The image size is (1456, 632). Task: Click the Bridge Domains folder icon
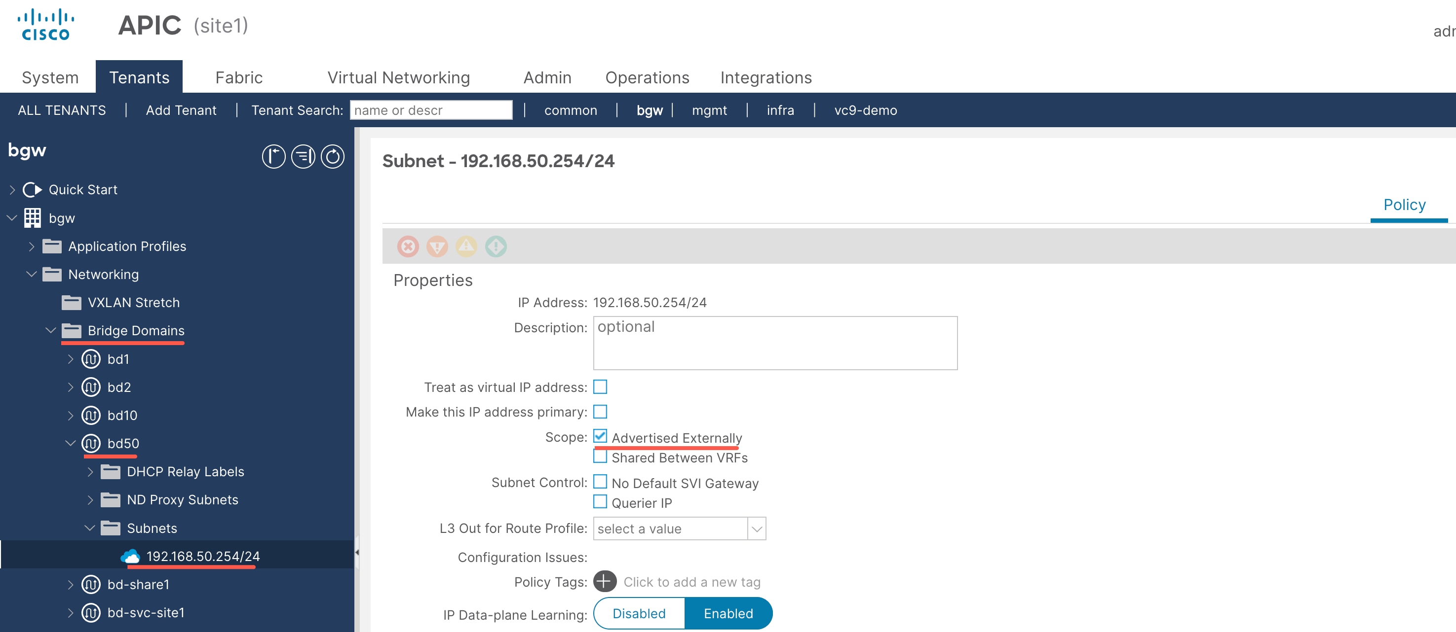click(x=71, y=331)
